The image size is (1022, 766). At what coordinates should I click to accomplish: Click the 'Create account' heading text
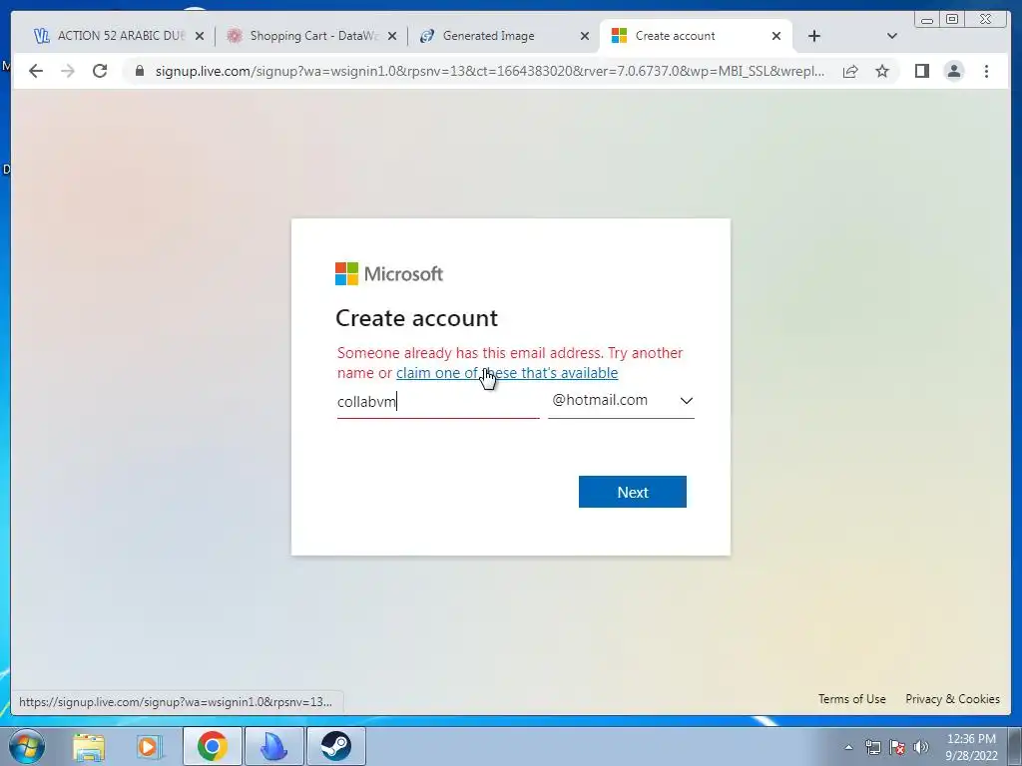pyautogui.click(x=416, y=318)
